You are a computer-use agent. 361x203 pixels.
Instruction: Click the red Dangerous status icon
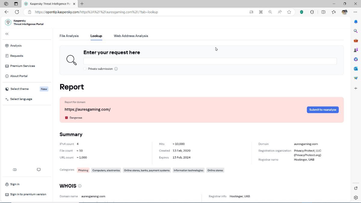(66, 118)
